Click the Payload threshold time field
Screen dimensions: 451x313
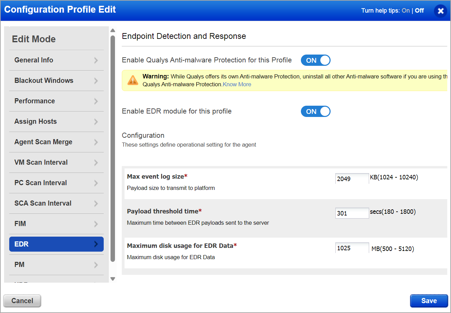pyautogui.click(x=352, y=213)
